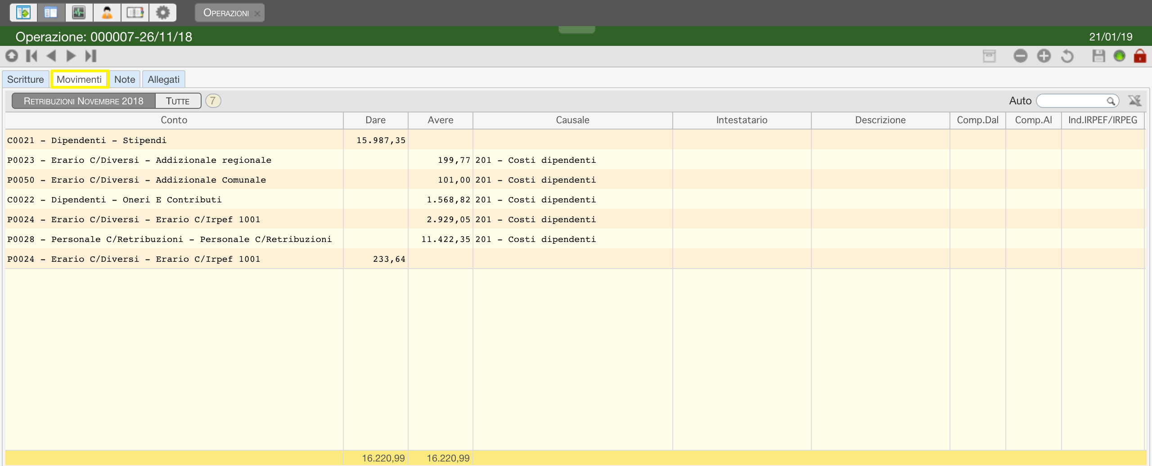Screen dimensions: 1152x466
Task: Revert changes with the circular arrow icon
Action: (x=1067, y=56)
